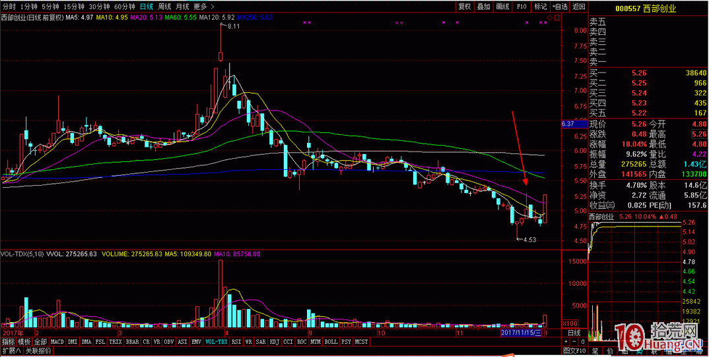
Task: Open the 模板 template tab
Action: click(24, 342)
